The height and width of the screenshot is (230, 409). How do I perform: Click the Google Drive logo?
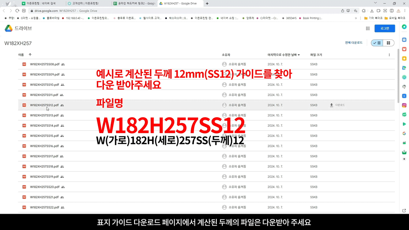pos(9,28)
